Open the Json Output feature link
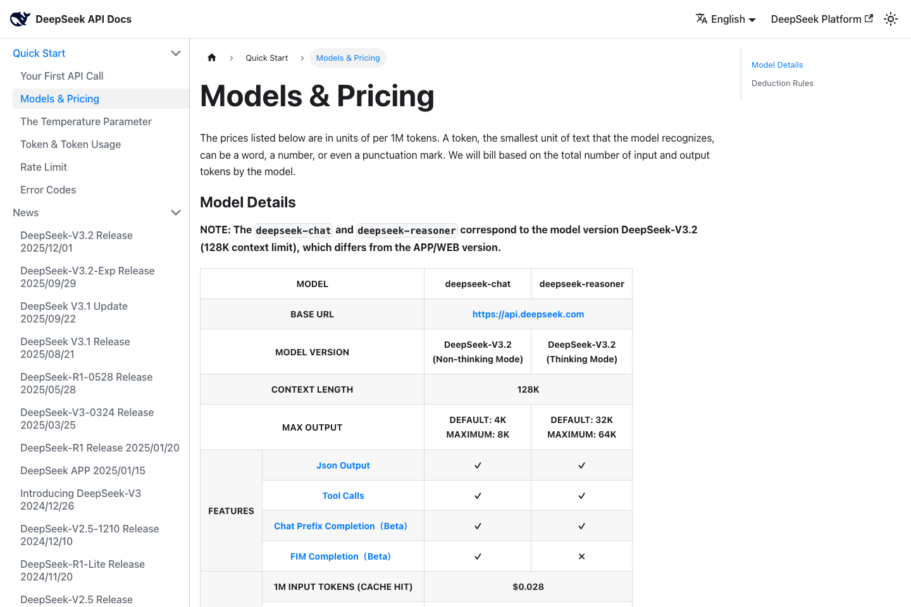Viewport: 911px width, 607px height. pos(343,465)
